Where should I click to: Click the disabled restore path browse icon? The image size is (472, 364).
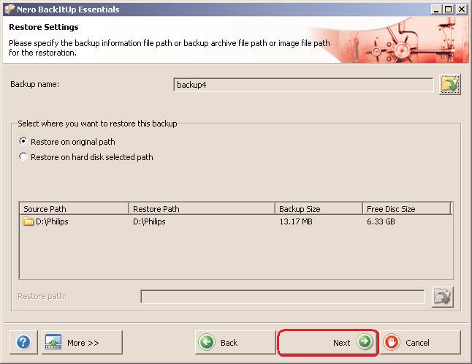pyautogui.click(x=442, y=297)
